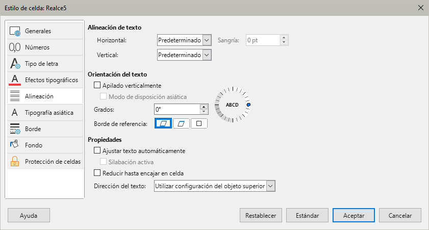Decrease the Grados value with down arrow
429x230 pixels.
tap(204, 112)
